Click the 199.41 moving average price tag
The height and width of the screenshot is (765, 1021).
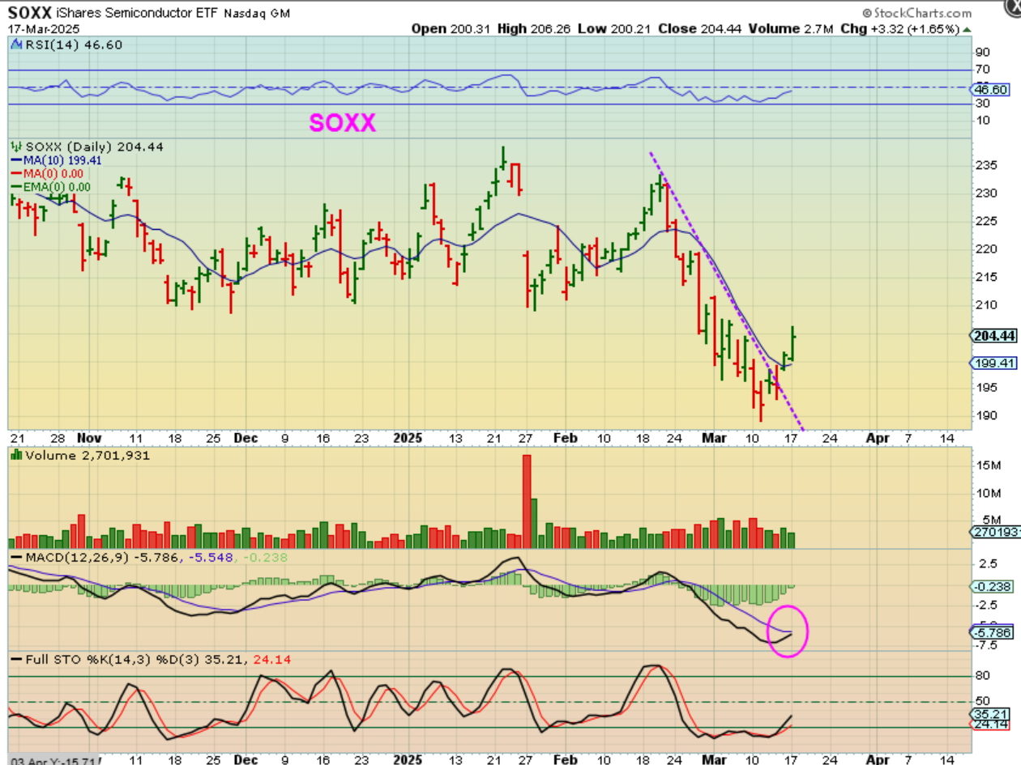pyautogui.click(x=994, y=363)
